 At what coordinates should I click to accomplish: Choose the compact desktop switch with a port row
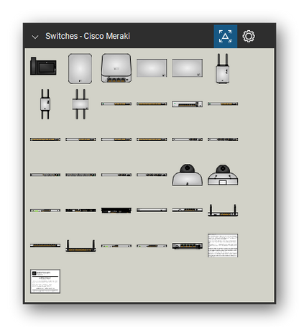(x=188, y=104)
